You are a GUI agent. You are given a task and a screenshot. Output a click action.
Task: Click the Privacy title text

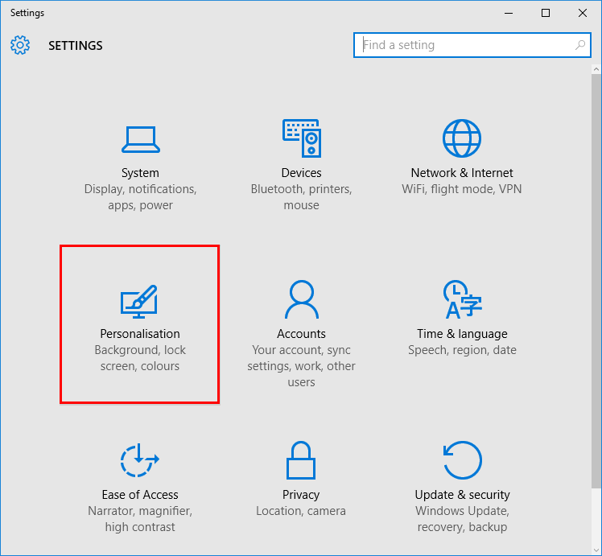point(301,495)
